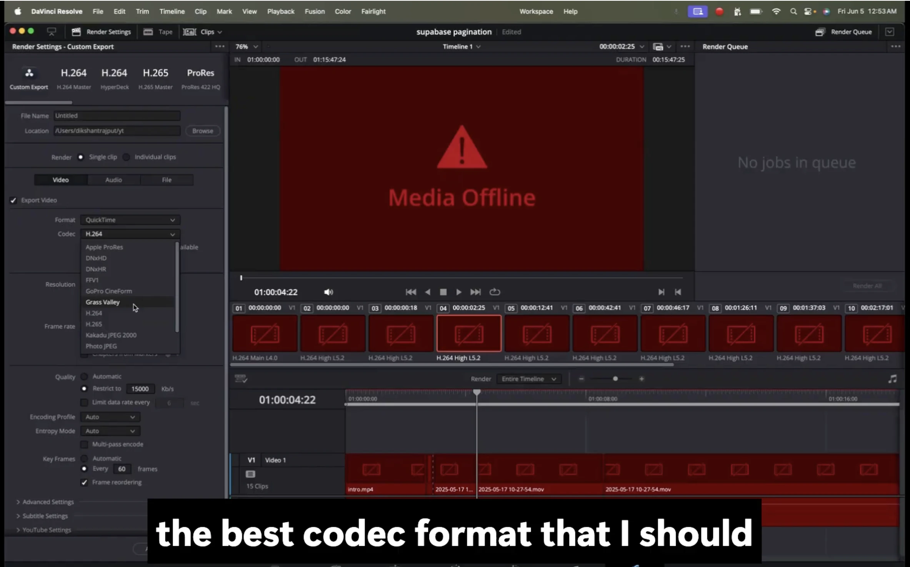Image resolution: width=910 pixels, height=567 pixels.
Task: Select H.265 from codec list
Action: pyautogui.click(x=128, y=324)
